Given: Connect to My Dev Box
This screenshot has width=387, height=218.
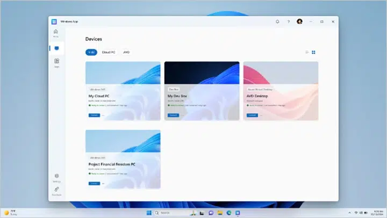Looking at the screenshot, I should [173, 115].
